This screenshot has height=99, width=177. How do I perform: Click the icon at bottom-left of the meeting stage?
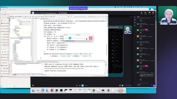[33, 86]
